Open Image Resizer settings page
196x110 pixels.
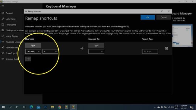pos(12,36)
